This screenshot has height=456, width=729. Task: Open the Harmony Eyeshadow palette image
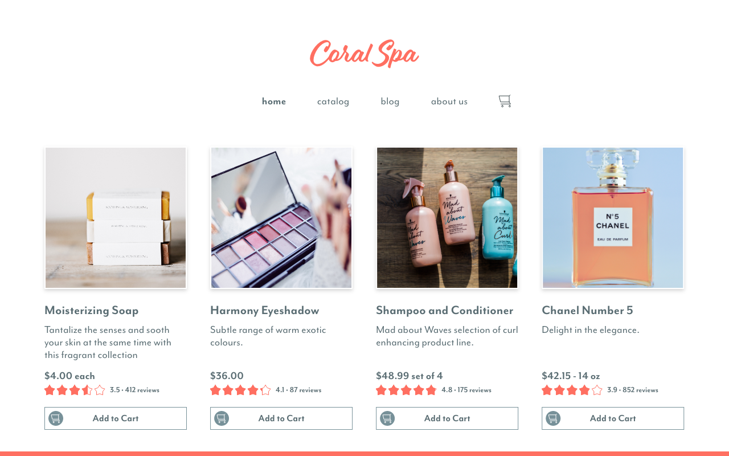coord(281,218)
